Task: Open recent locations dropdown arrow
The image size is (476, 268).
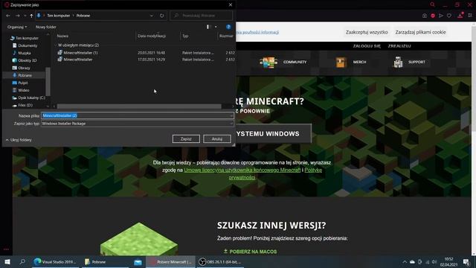Action: [25, 16]
